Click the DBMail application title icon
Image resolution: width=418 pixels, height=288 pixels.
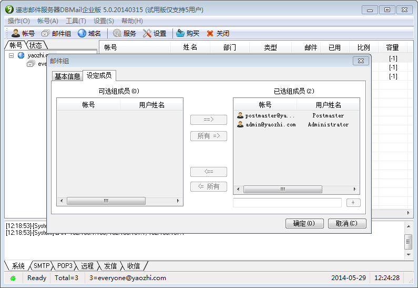(9, 9)
